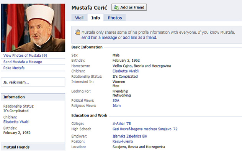This screenshot has height=151, width=242.
Task: Click 'Friendship' under Looking For
Action: click(120, 91)
